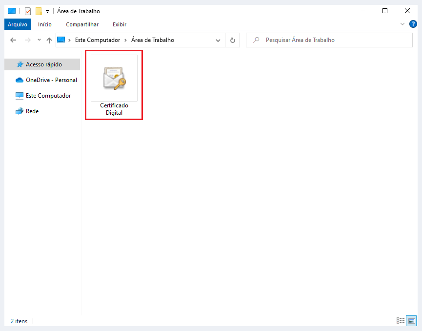Click the window system icon in title bar
This screenshot has width=422, height=331.
tap(12, 11)
